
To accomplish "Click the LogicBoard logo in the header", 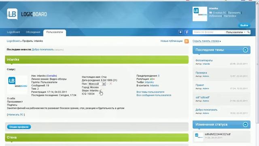I will [x=27, y=14].
